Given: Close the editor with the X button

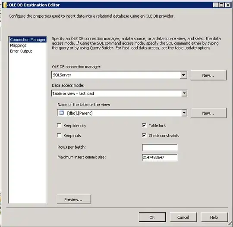Looking at the screenshot, I should tap(228, 5).
